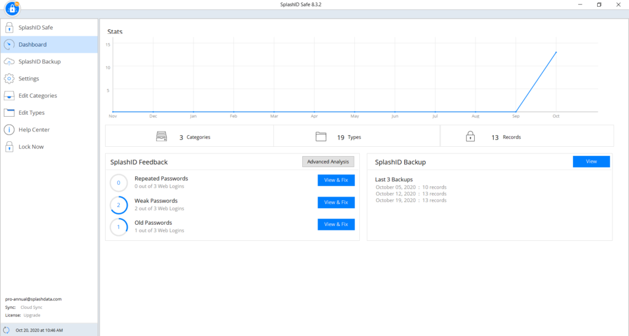This screenshot has height=336, width=629.
Task: Click the sync refresh icon at bottom left
Action: tap(7, 330)
